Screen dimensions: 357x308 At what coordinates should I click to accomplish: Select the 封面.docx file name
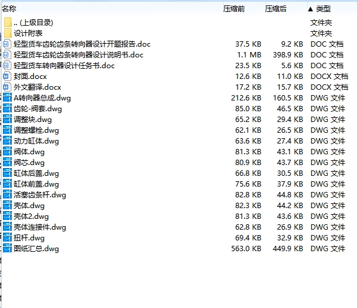tap(30, 76)
